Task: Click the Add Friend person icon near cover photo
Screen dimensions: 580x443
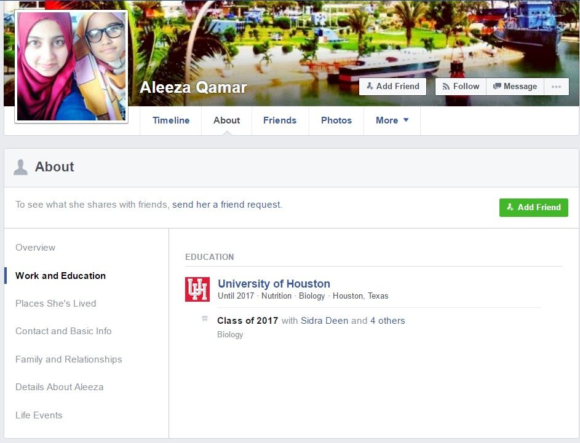Action: 371,86
